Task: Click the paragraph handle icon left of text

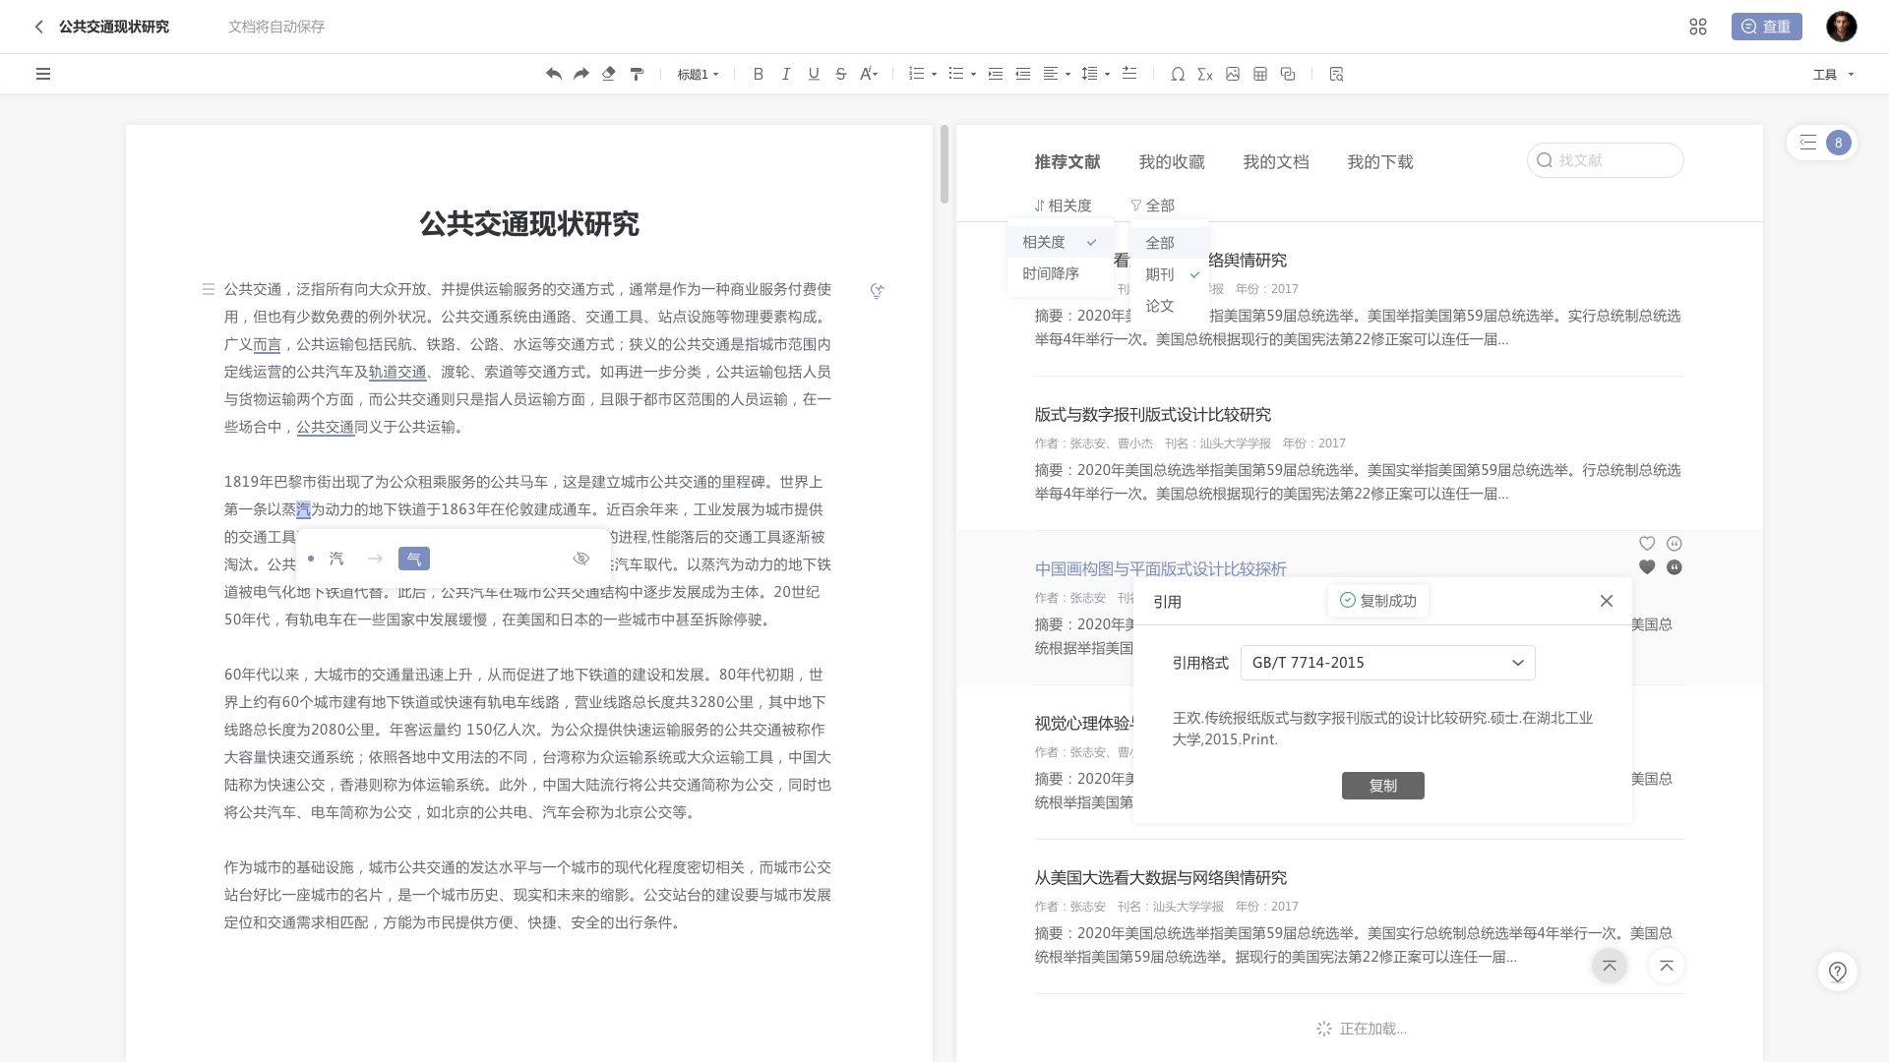Action: point(209,289)
